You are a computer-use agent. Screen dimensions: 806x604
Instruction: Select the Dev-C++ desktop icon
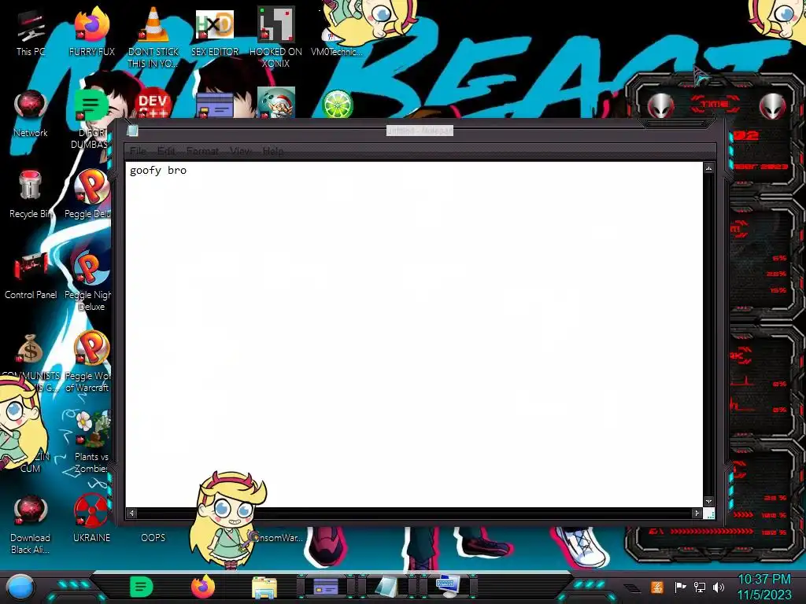(x=153, y=105)
